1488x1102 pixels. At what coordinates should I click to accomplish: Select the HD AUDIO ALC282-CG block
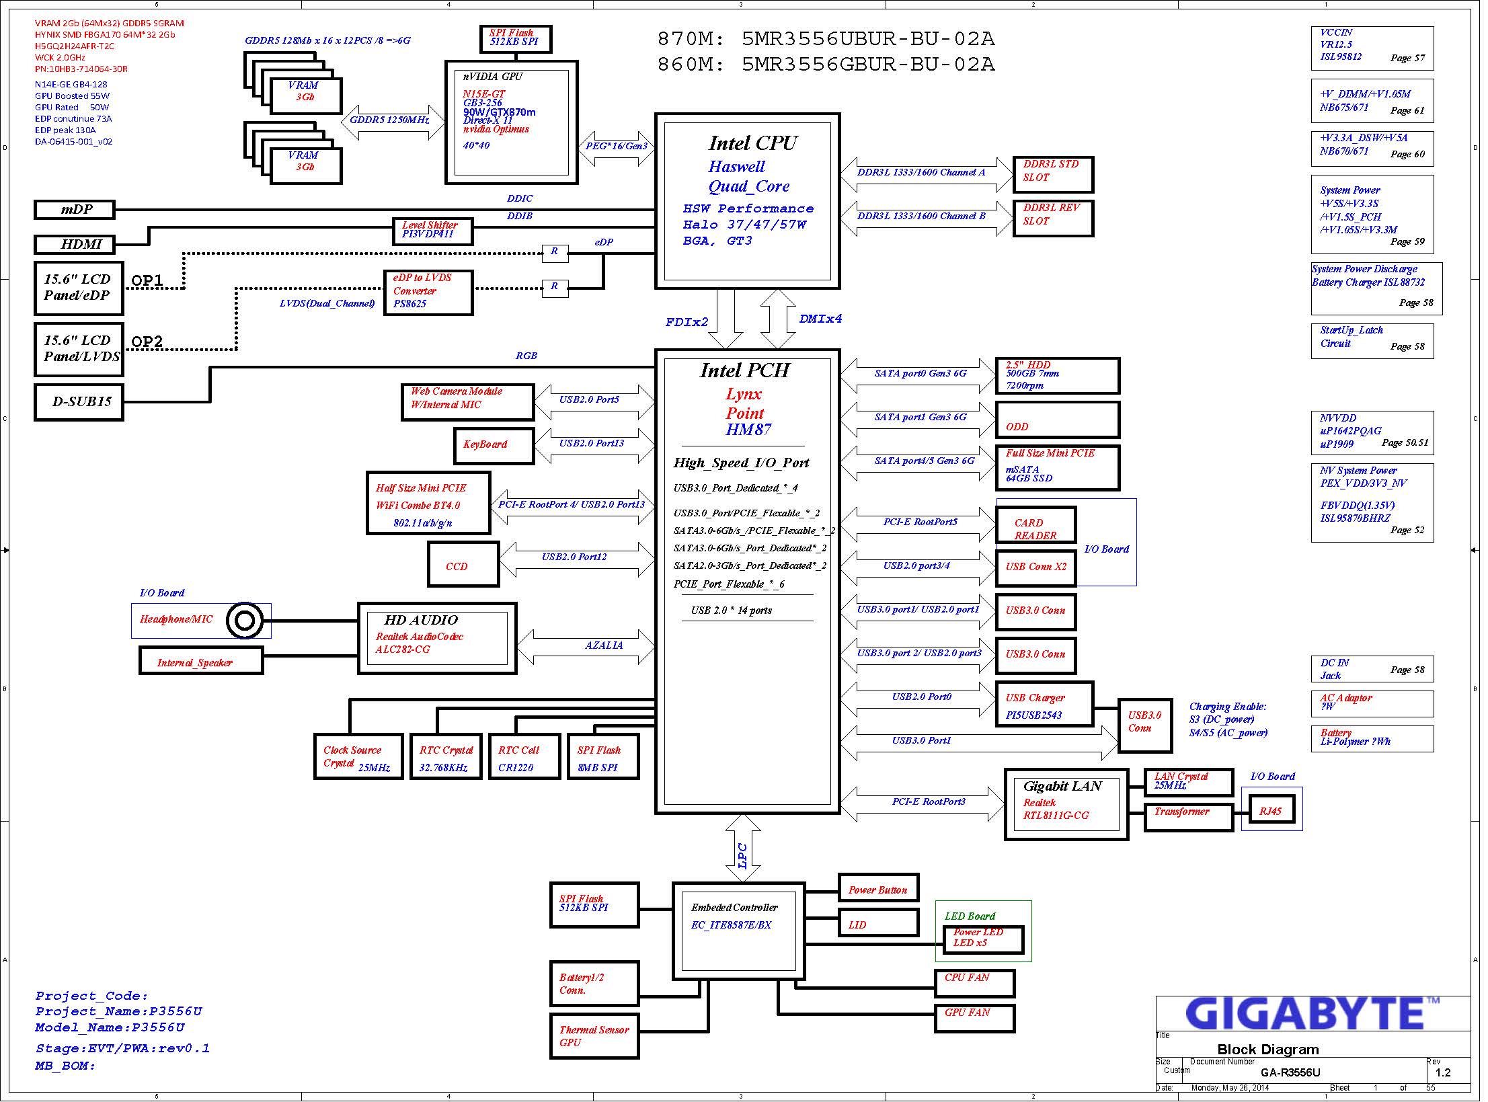[x=437, y=637]
